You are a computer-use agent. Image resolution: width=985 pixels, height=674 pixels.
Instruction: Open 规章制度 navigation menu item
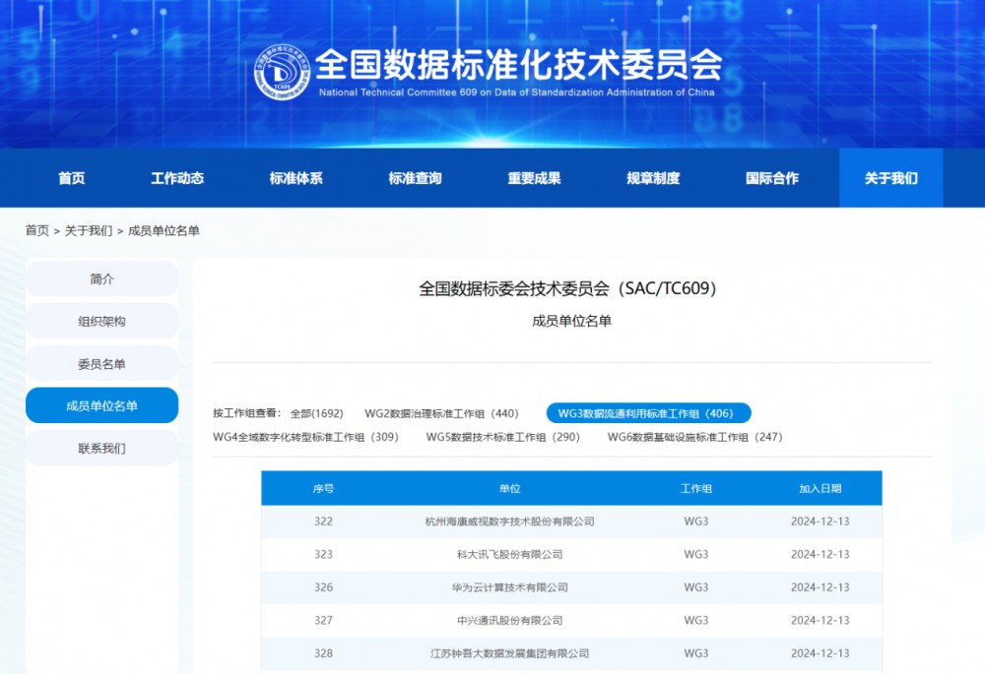pyautogui.click(x=653, y=178)
